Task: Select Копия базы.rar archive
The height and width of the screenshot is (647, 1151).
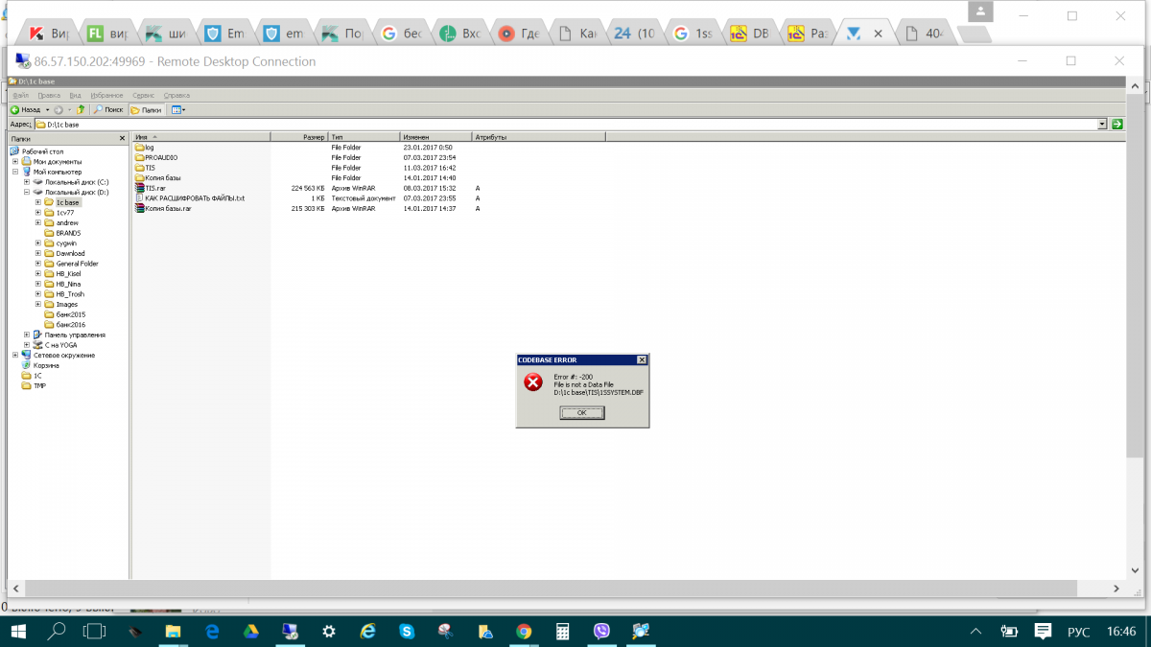Action: pyautogui.click(x=164, y=208)
